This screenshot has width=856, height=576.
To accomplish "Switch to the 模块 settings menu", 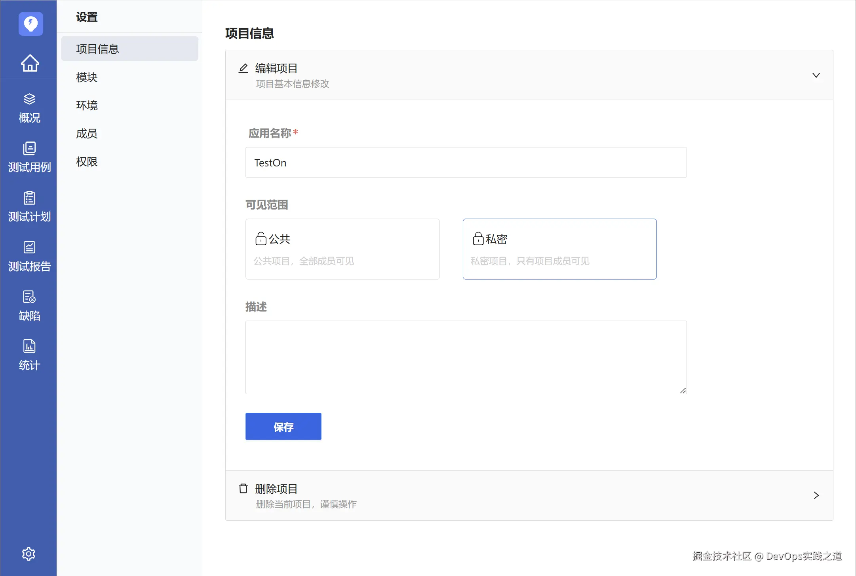I will 87,77.
